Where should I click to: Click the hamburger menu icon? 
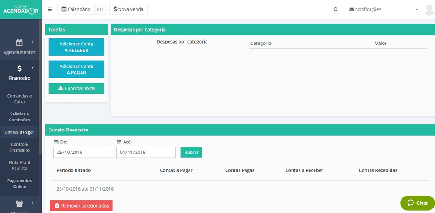[x=49, y=9]
